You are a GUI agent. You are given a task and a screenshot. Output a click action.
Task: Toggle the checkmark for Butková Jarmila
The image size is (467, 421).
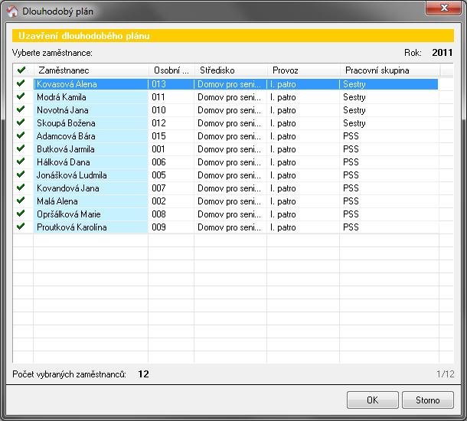coord(21,148)
